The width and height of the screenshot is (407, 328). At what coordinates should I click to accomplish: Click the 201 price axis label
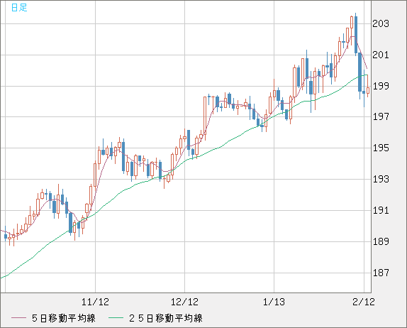pyautogui.click(x=381, y=55)
